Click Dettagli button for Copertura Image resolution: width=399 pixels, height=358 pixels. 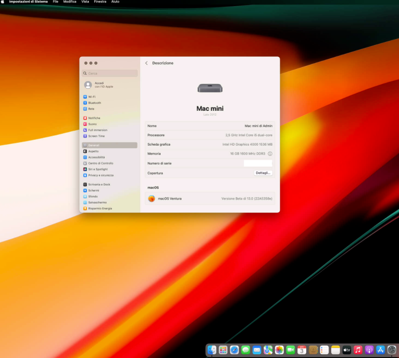click(263, 173)
